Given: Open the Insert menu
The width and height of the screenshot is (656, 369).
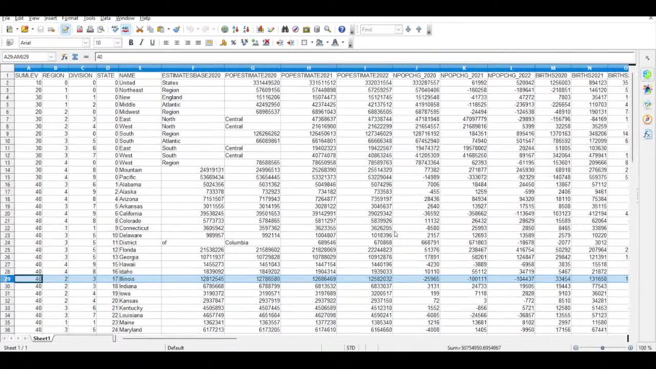Looking at the screenshot, I should (50, 18).
